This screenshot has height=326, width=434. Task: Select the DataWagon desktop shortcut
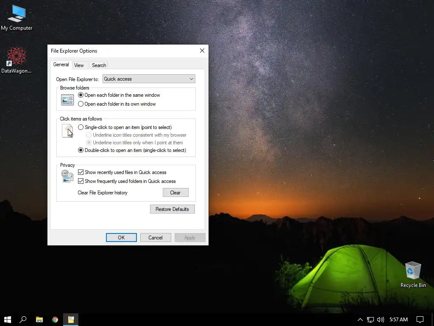pyautogui.click(x=17, y=60)
